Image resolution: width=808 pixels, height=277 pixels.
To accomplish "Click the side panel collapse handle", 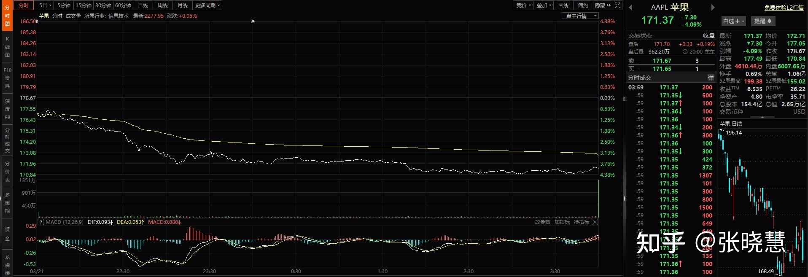I will 624,198.
